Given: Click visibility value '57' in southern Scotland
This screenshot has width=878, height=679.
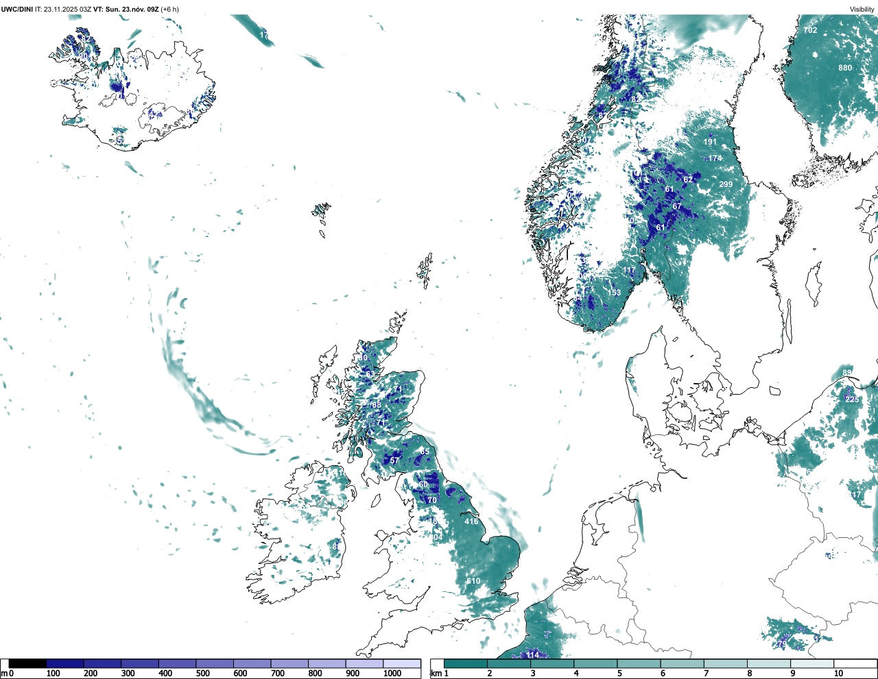Looking at the screenshot, I should 394,461.
